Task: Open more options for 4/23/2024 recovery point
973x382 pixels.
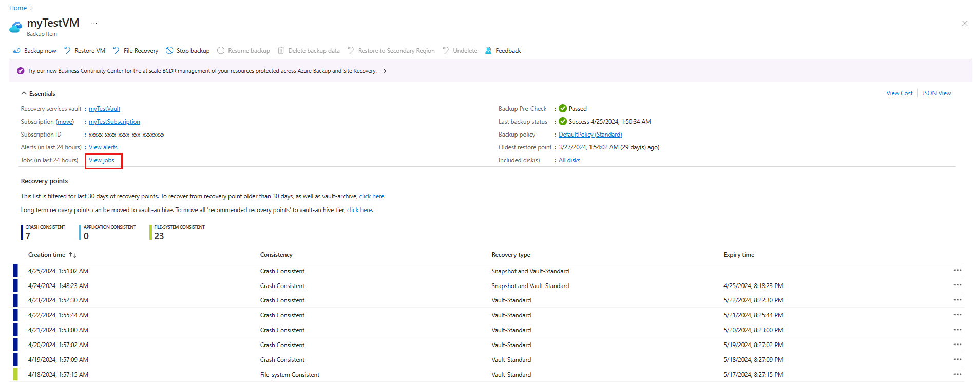Action: [958, 300]
